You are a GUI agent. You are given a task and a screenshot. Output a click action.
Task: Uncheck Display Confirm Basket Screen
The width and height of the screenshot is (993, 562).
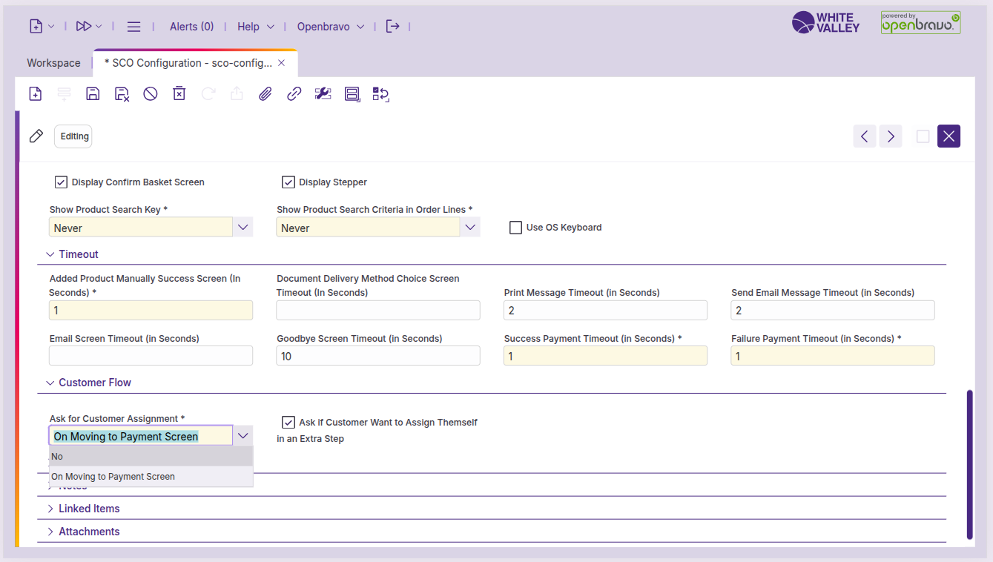61,182
